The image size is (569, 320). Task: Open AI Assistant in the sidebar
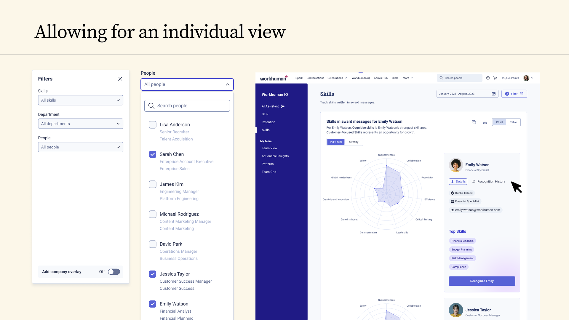point(270,106)
